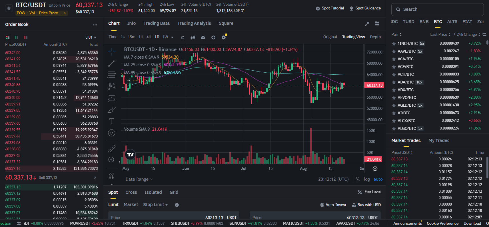
Task: Toggle log scale on chart
Action: (x=367, y=179)
